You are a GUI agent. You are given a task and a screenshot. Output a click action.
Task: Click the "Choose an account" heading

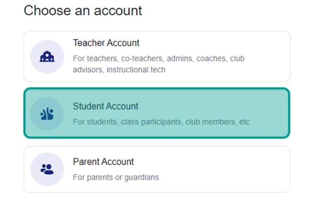[83, 11]
